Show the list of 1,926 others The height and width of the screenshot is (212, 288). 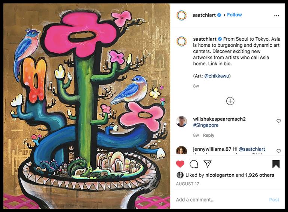pos(260,175)
